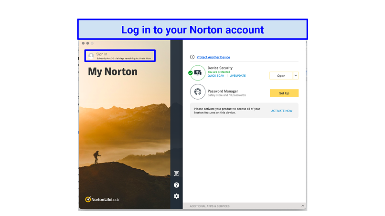This screenshot has width=385, height=216.
Task: Click Activate Now in subscription line
Action: tap(143, 58)
